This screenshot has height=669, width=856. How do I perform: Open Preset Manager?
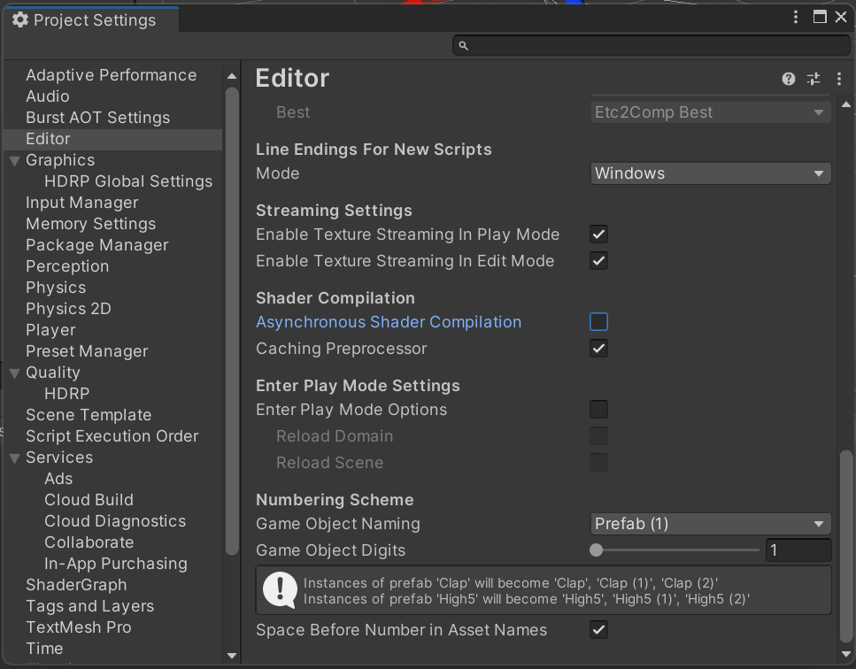[x=87, y=352]
